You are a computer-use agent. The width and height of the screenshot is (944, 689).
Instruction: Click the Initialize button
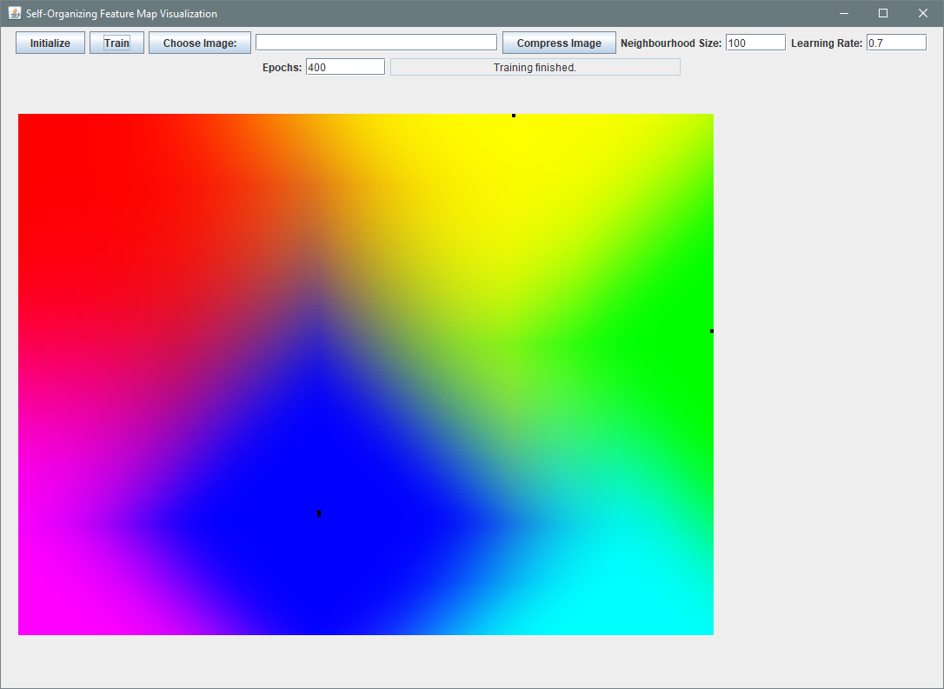tap(50, 43)
